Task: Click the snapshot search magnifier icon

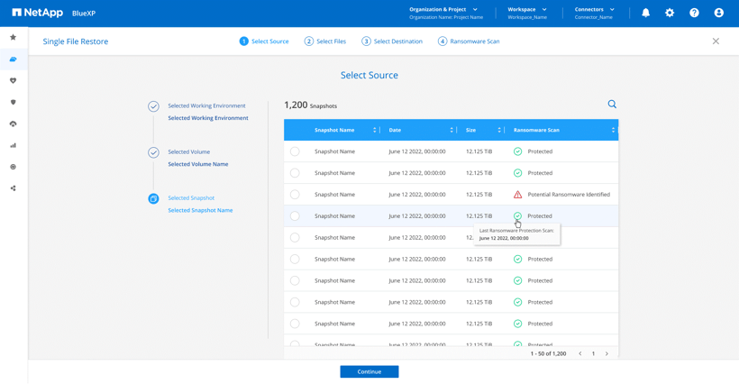Action: pos(612,105)
